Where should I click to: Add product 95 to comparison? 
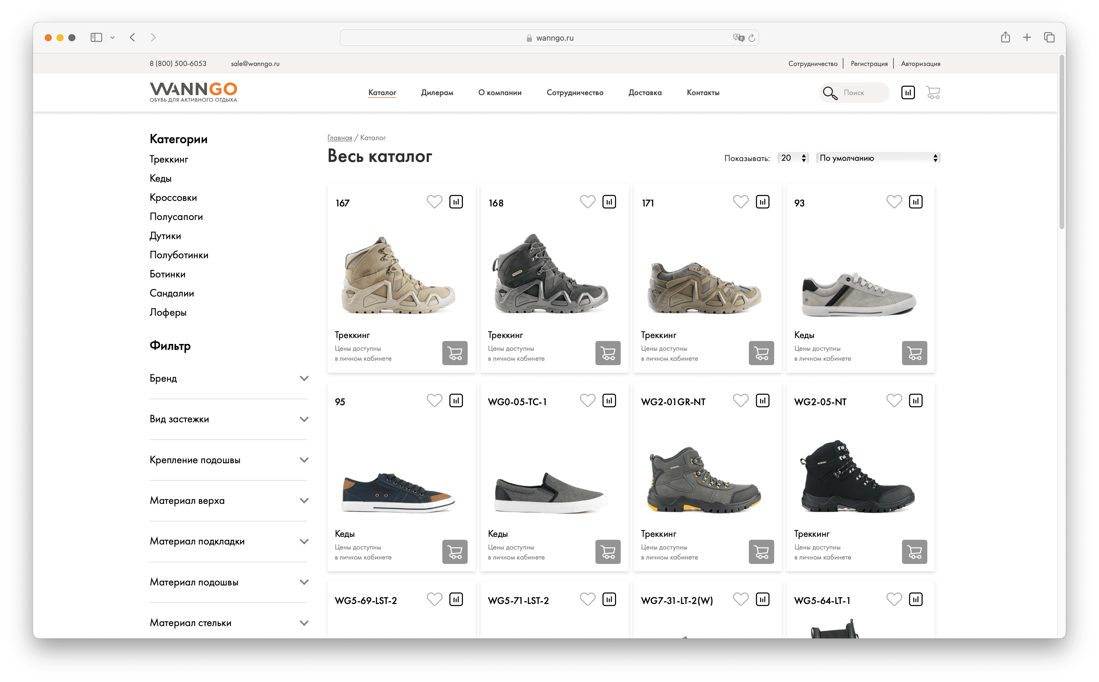[x=456, y=400]
